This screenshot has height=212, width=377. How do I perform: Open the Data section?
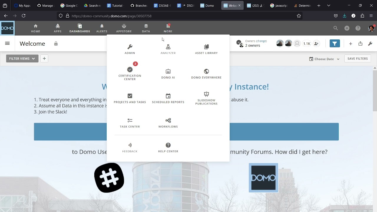click(x=146, y=28)
